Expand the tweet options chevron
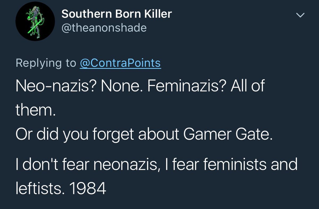This screenshot has height=209, width=319. click(300, 16)
